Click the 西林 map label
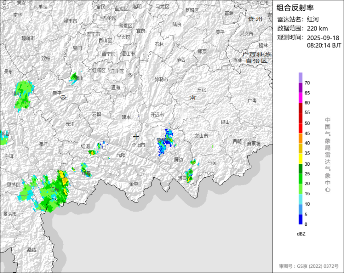Image resolution: width=344 pixels, height=273 pixels. (238, 60)
